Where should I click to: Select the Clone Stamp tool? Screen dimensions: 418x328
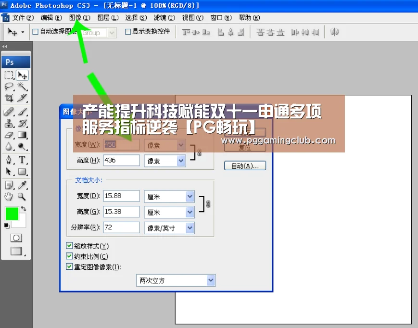[x=9, y=124]
